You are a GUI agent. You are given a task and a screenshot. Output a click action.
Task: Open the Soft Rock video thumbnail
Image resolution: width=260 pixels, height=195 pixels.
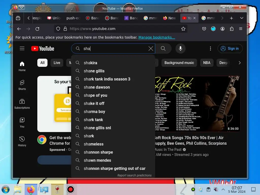pyautogui.click(x=198, y=104)
